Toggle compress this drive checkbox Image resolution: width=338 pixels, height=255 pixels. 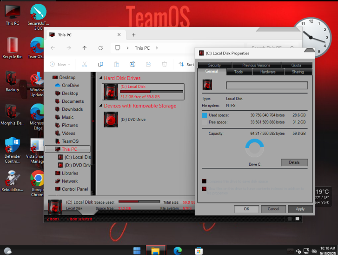click(204, 181)
